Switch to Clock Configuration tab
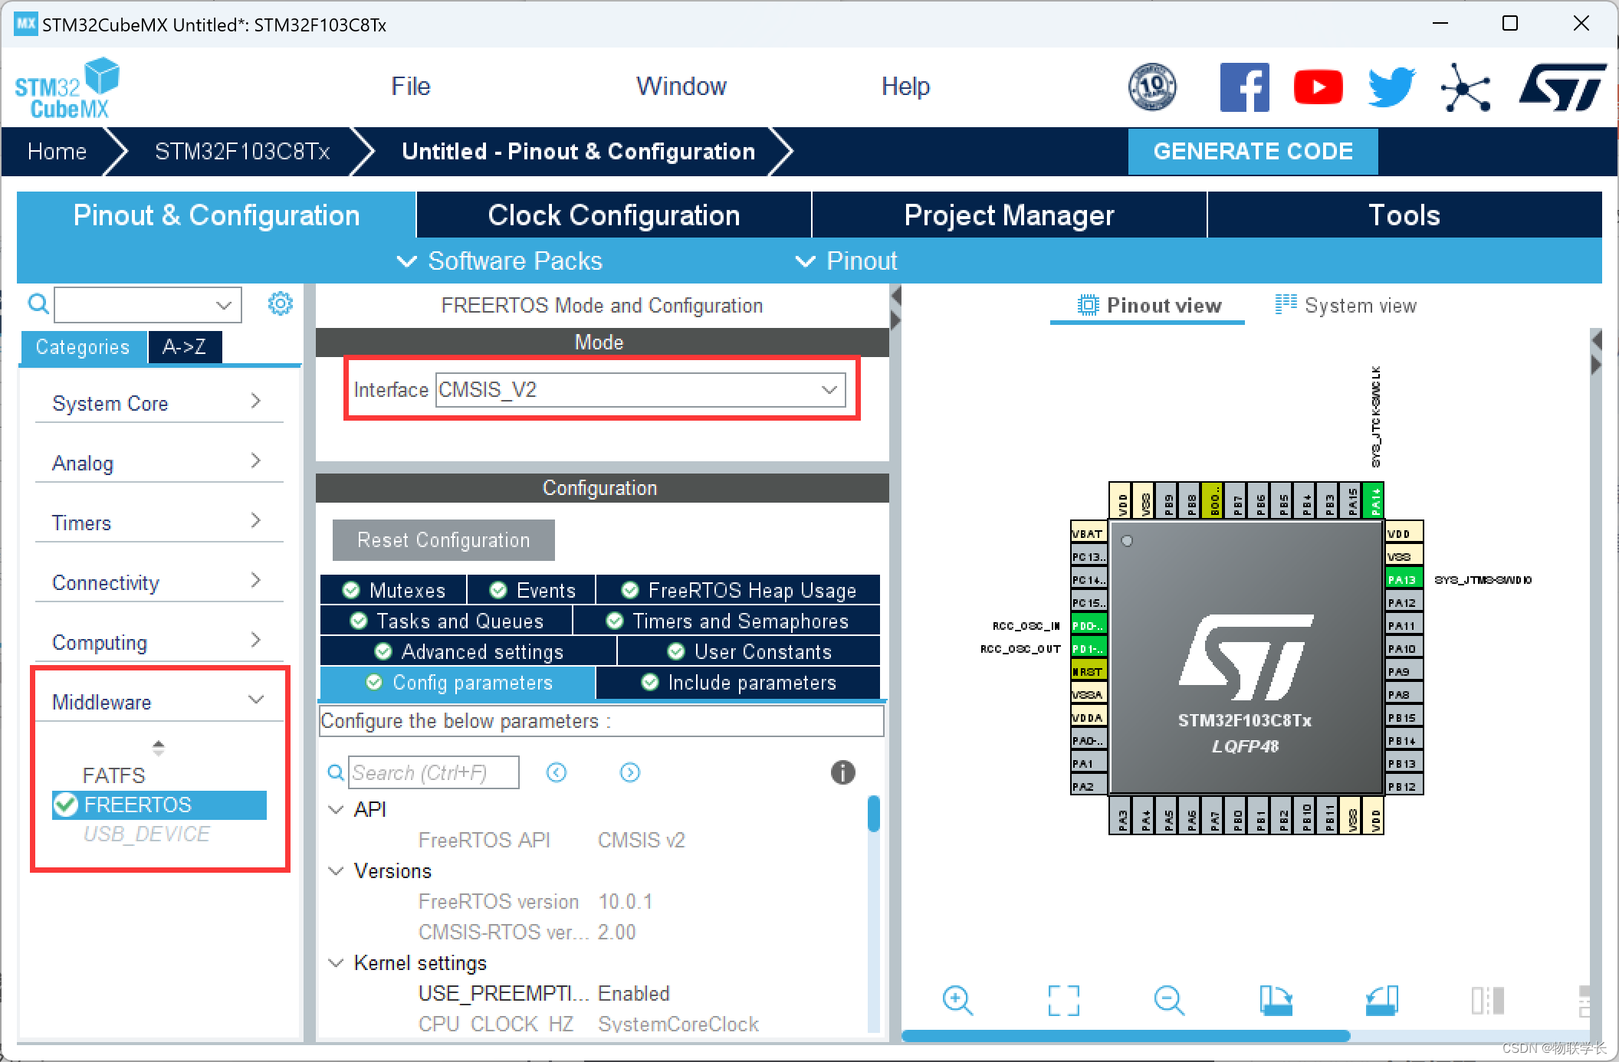The height and width of the screenshot is (1062, 1619). tap(613, 215)
